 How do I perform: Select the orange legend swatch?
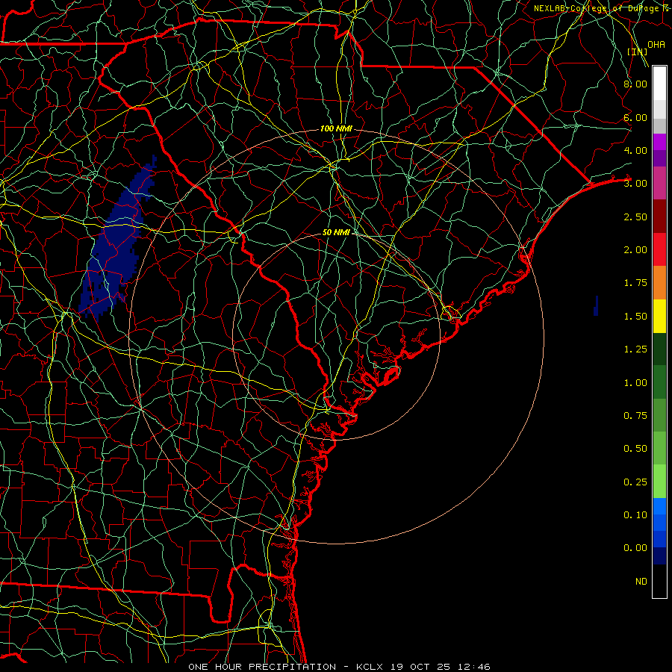659,283
